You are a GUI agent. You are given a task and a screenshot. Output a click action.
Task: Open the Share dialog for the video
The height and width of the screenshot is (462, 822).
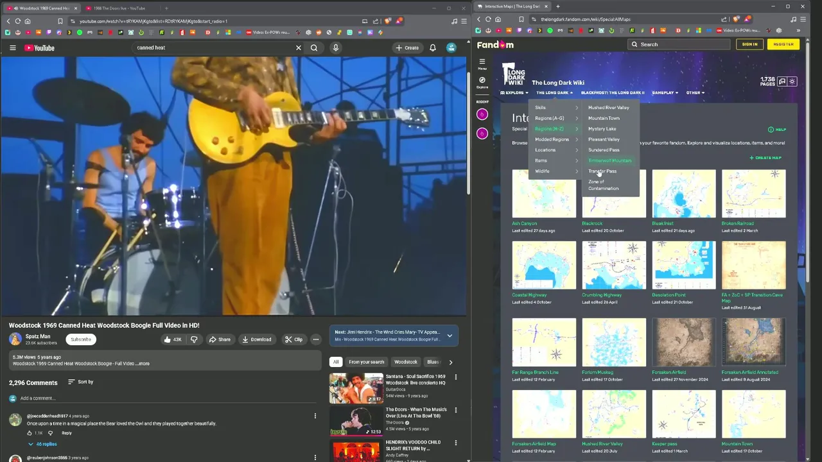[x=220, y=339]
